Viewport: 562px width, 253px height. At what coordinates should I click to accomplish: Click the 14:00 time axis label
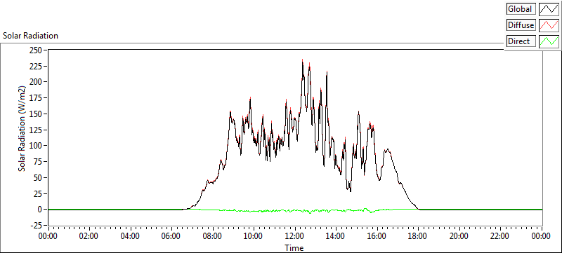[x=336, y=236]
